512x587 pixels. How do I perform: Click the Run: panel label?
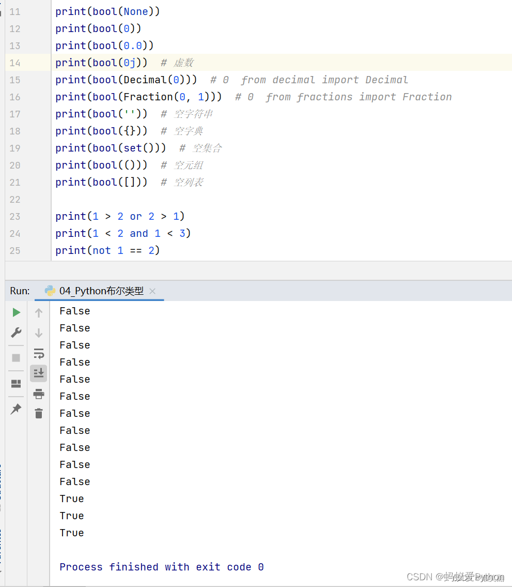[x=20, y=291]
